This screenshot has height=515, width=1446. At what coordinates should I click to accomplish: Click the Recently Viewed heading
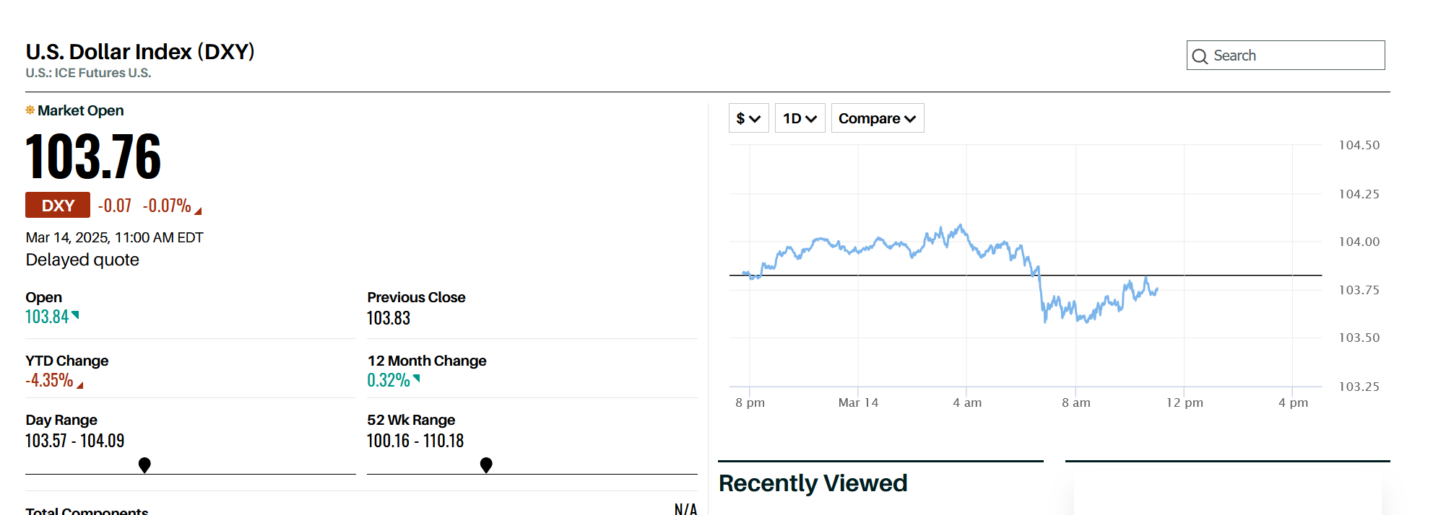[813, 483]
